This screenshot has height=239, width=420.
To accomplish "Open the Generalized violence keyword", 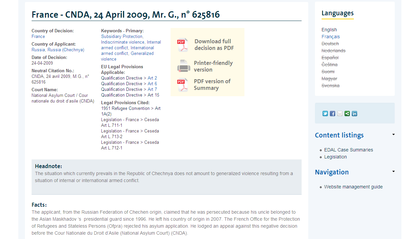I will pos(127,56).
